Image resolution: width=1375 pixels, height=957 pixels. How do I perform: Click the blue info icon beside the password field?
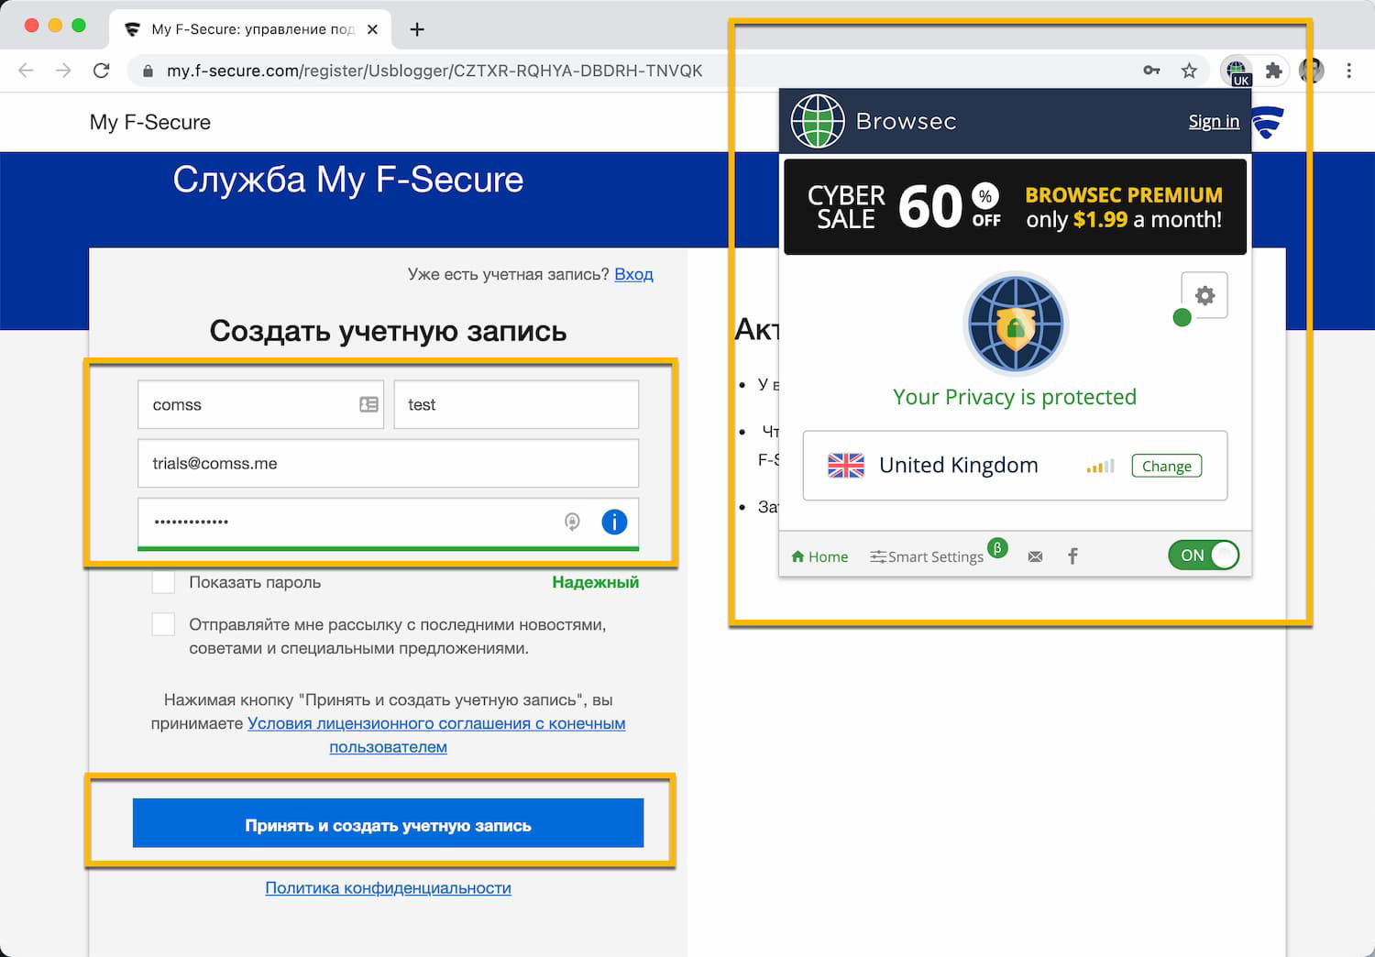coord(614,522)
